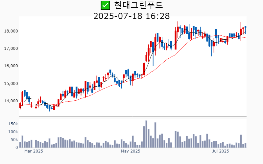263x164 pixels.
Task: Click the chart title 현대그린푸드
Action: [x=138, y=5]
